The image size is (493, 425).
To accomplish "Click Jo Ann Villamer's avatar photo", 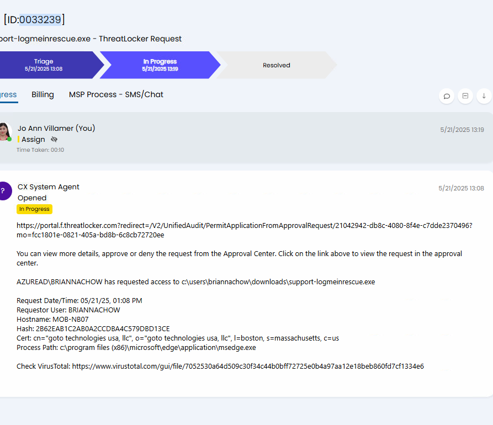I will point(5,132).
